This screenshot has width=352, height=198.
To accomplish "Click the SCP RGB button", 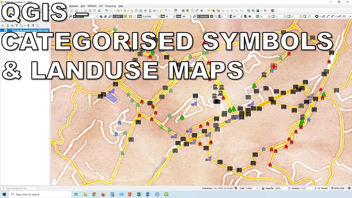I will tap(79, 16).
